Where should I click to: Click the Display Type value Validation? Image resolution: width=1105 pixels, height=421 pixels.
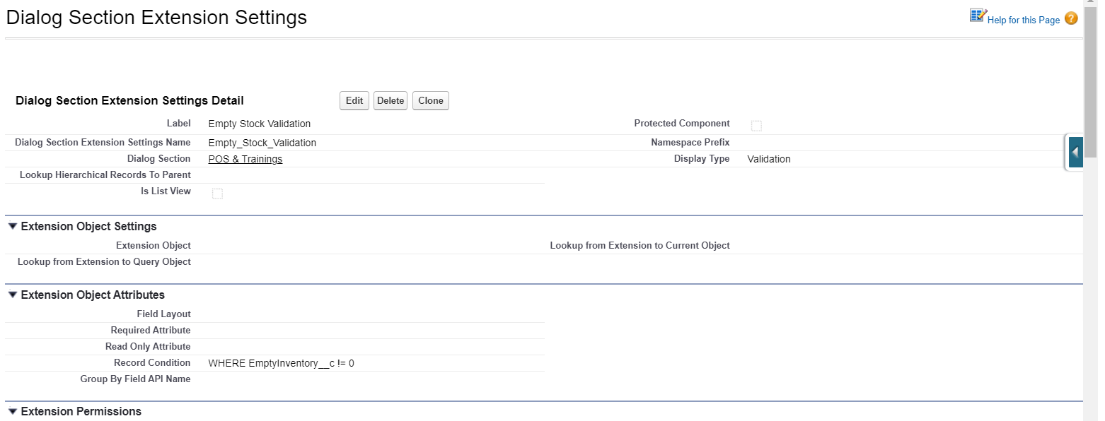[x=768, y=159]
